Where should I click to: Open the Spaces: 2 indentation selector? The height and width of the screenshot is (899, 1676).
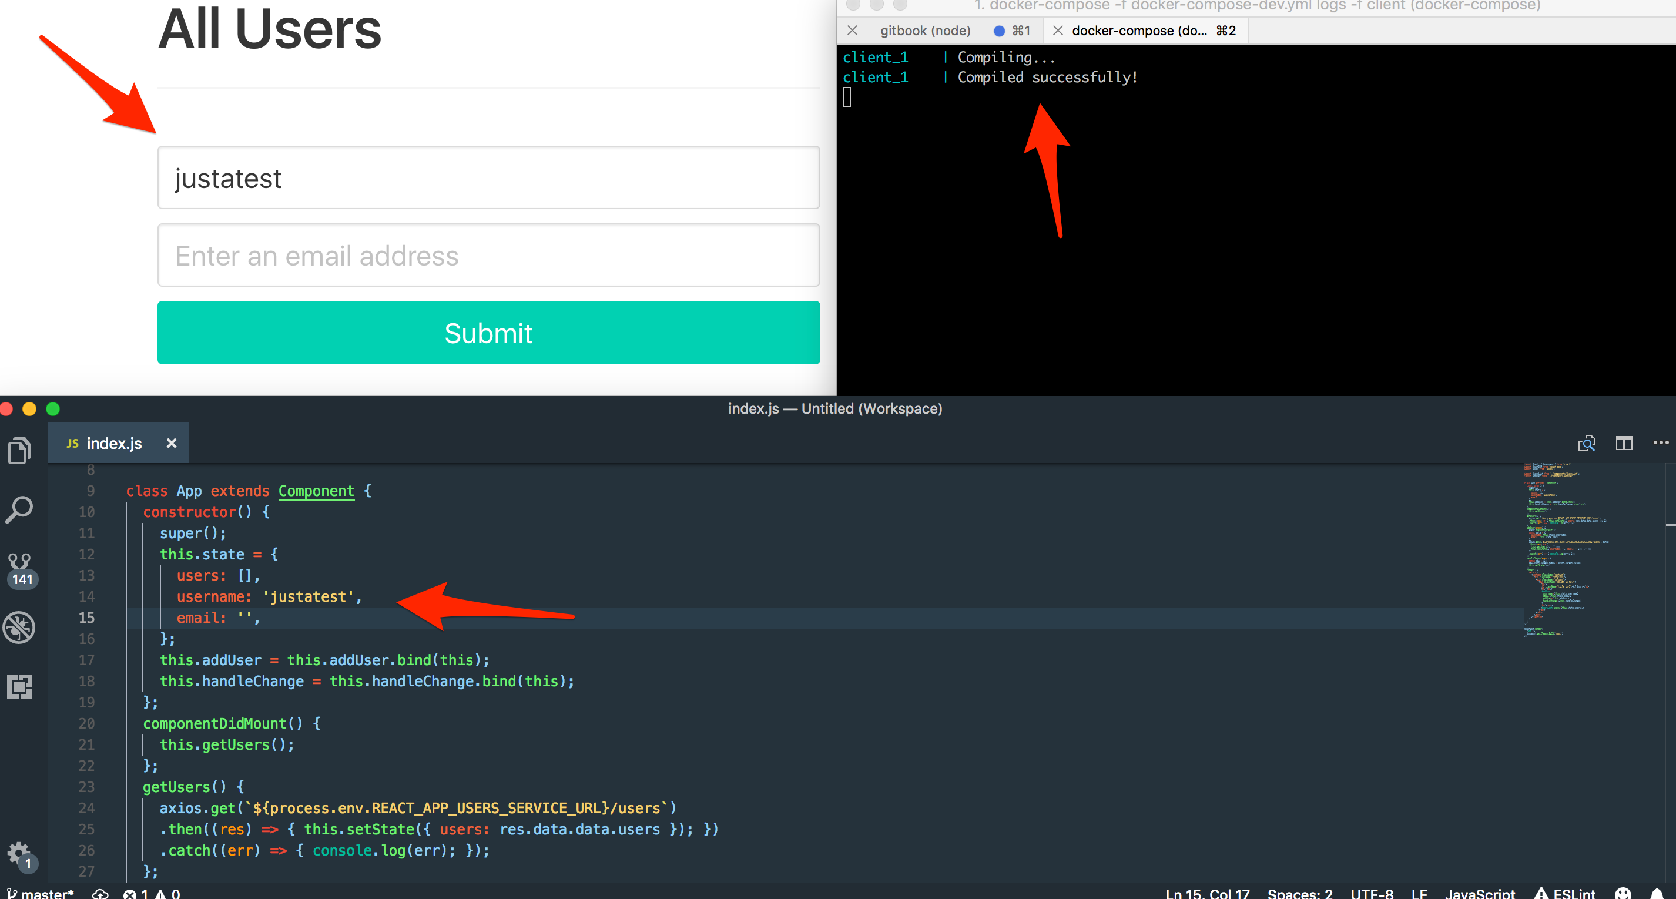(1299, 893)
